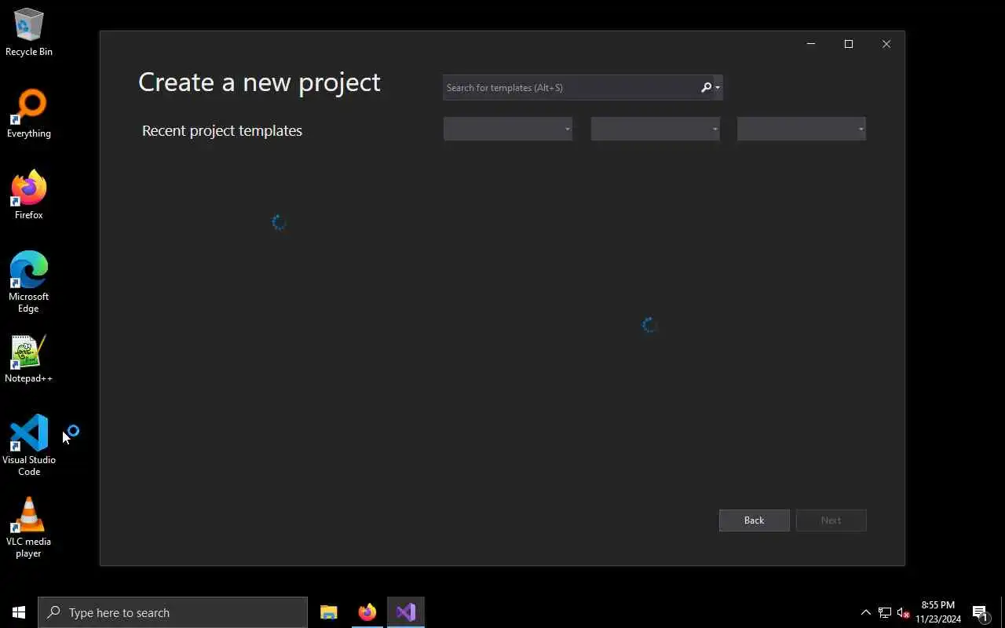The height and width of the screenshot is (628, 1005).
Task: Click the disabled Next button
Action: point(831,520)
